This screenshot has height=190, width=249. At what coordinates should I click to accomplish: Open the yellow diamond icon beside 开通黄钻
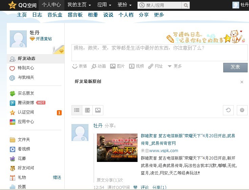click(32, 39)
